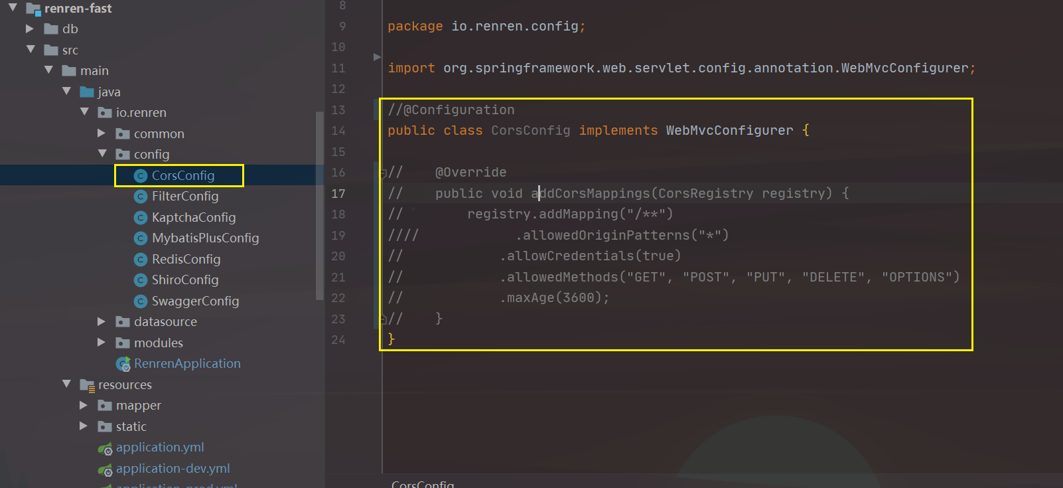Expand the collapsed import fold arrow on line 11
The image size is (1063, 488).
[377, 57]
